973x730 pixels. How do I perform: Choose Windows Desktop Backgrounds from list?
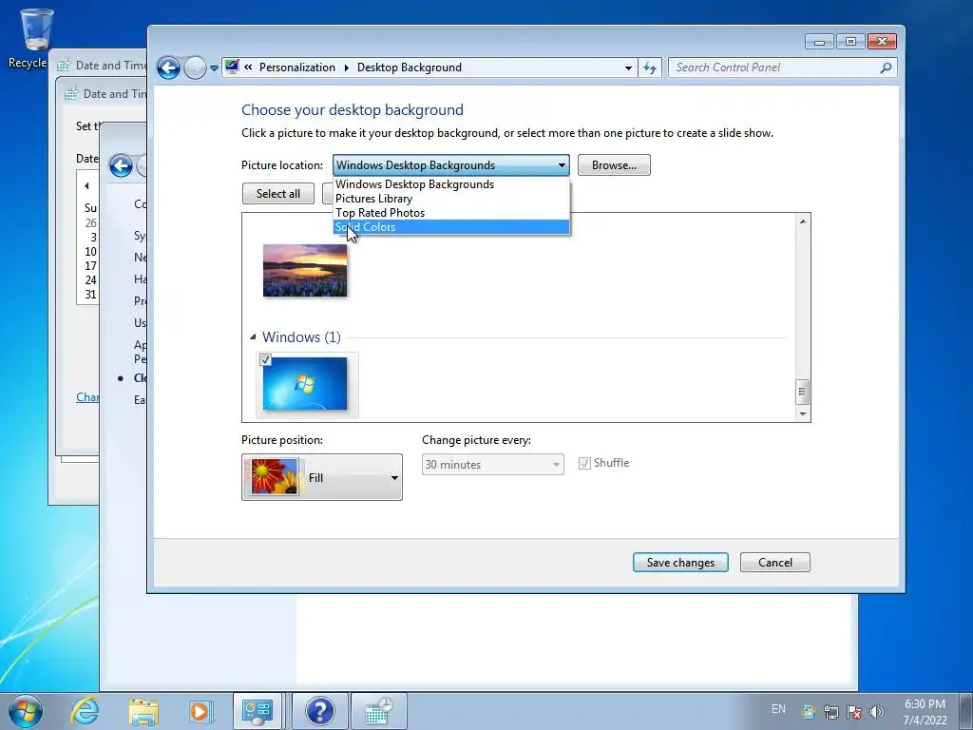451,184
